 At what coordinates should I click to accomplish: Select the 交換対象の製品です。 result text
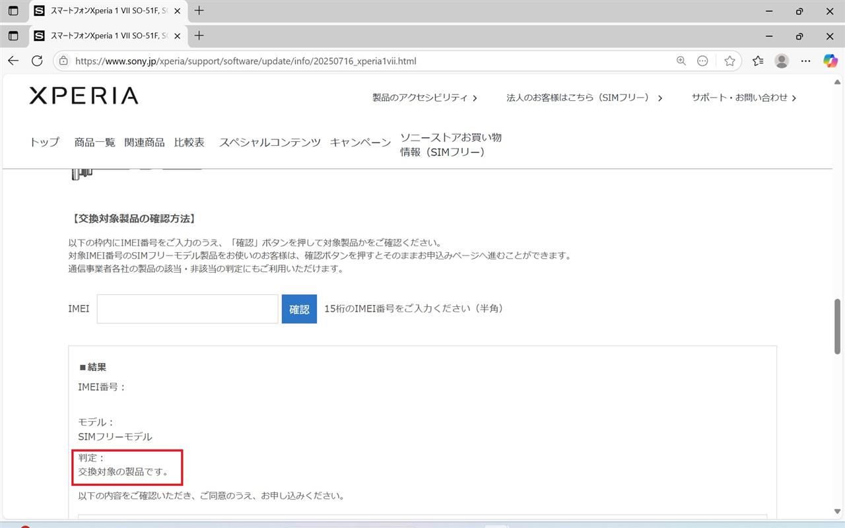point(123,472)
